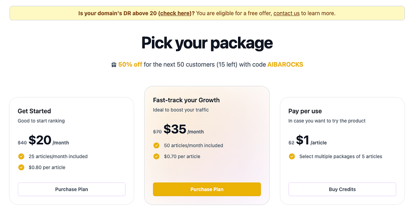
Task: Click checkmark icon next to 25 articles/month
Action: [x=21, y=156]
